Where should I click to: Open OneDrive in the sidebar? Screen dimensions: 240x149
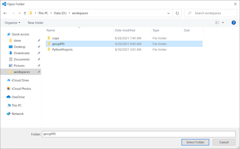tap(18, 97)
